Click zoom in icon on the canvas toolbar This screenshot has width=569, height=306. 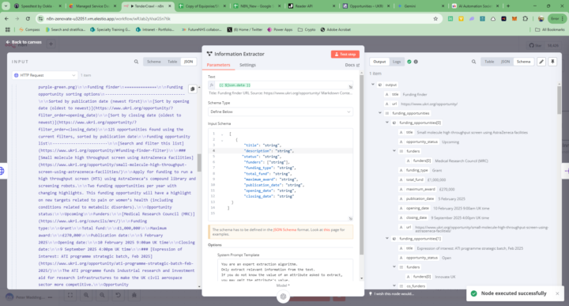(x=86, y=295)
